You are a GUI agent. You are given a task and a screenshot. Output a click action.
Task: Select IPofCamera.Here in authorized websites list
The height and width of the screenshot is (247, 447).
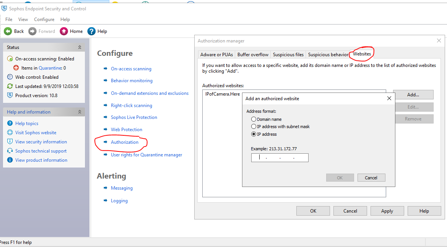(223, 94)
